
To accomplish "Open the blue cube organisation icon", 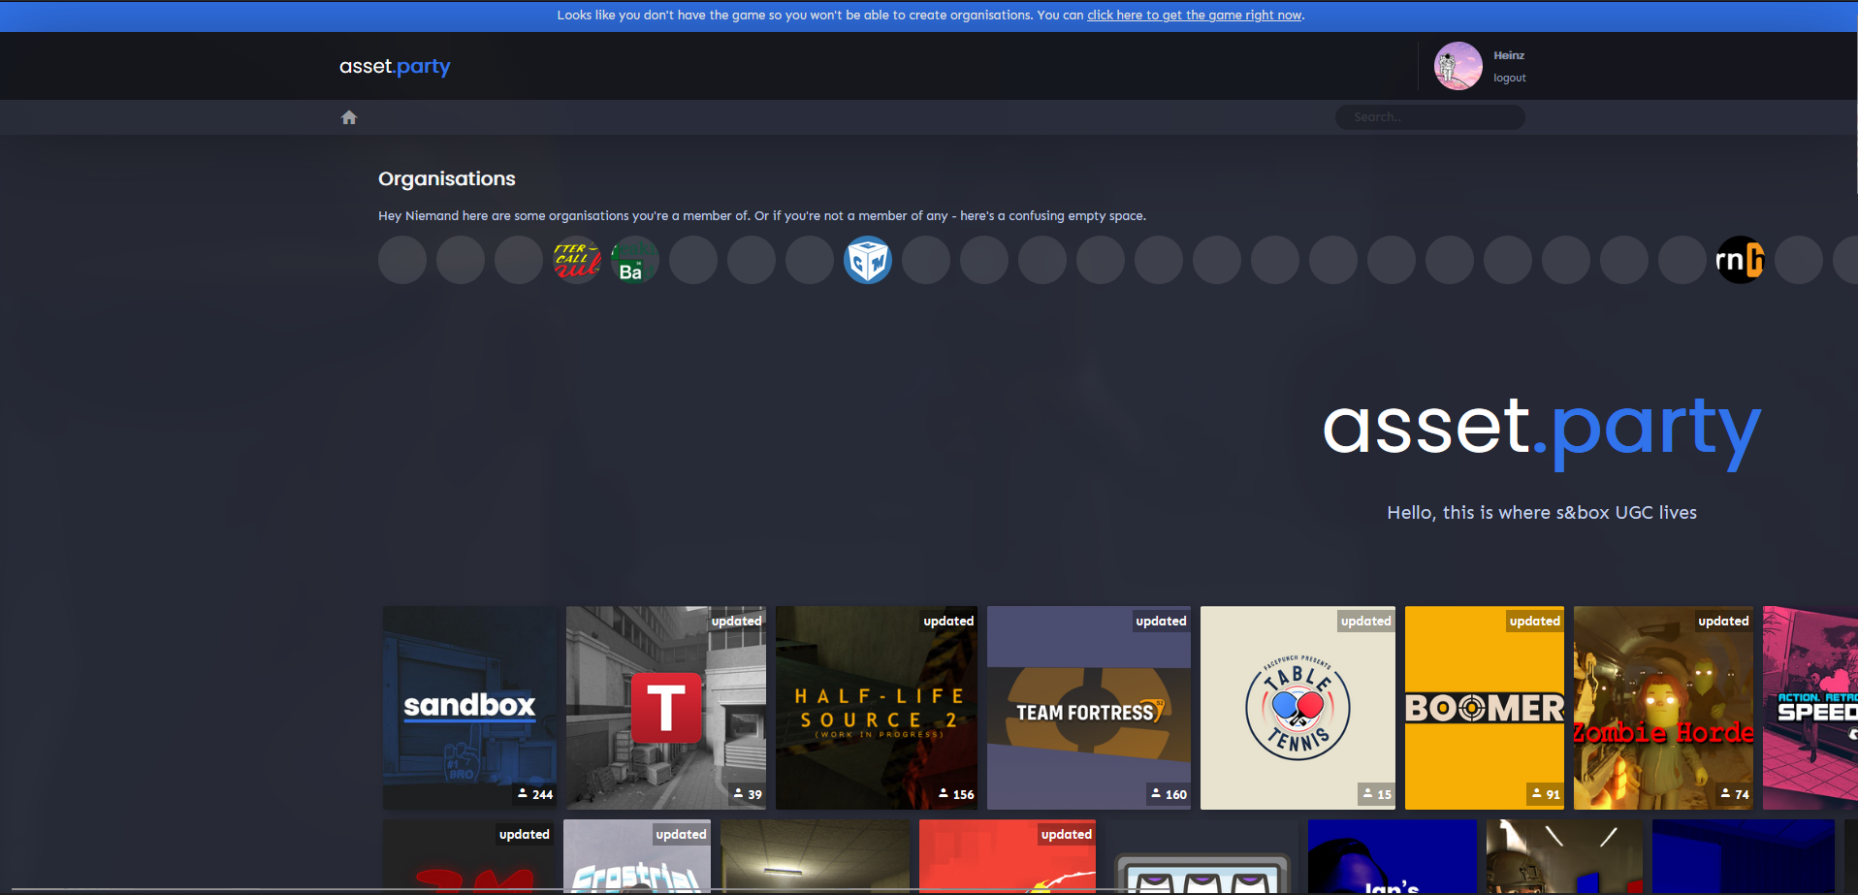I will coord(868,260).
